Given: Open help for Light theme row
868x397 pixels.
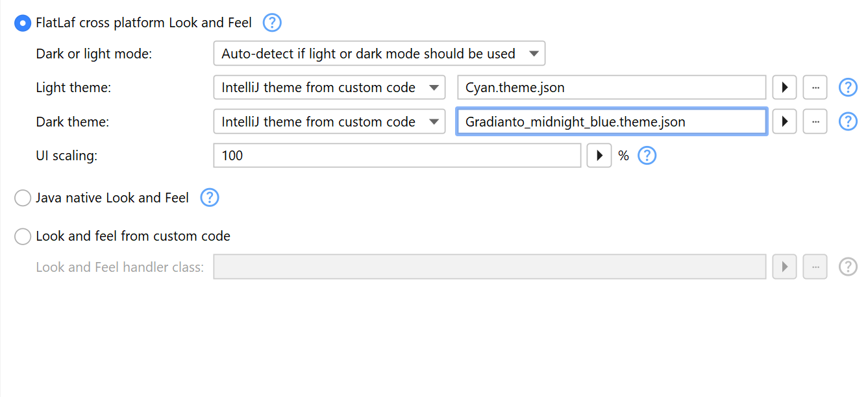Looking at the screenshot, I should (x=848, y=88).
